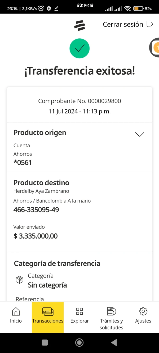Tap the orange floating bubble icon

[x=156, y=48]
